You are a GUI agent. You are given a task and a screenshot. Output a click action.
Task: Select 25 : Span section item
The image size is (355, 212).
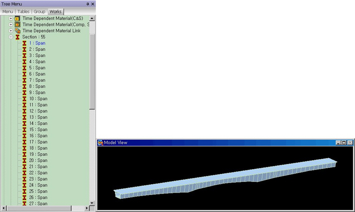click(x=38, y=191)
